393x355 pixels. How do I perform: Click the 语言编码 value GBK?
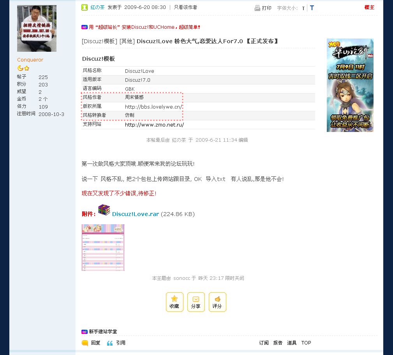[130, 89]
